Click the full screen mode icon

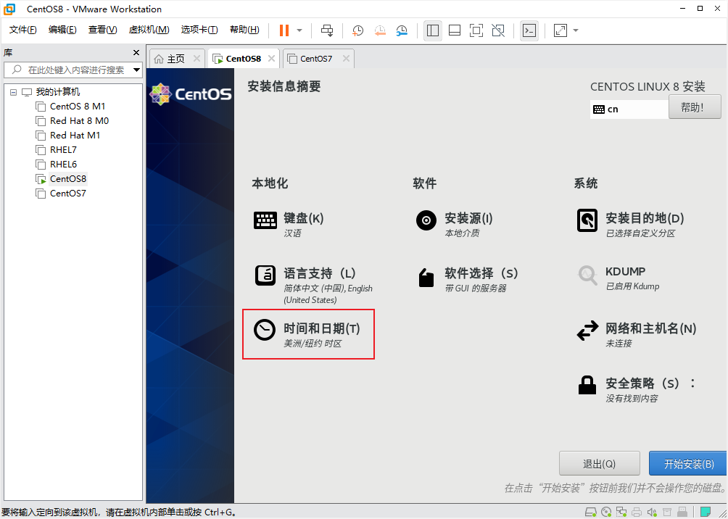[476, 30]
